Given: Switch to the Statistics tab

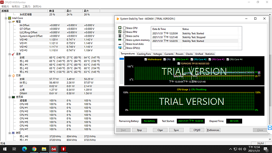Looking at the screenshot, I should coord(210,54).
